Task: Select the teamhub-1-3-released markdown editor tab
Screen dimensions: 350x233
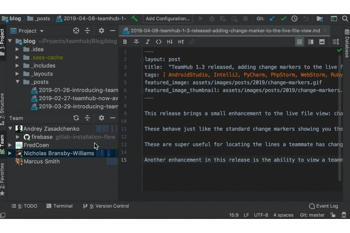Action: 224,31
